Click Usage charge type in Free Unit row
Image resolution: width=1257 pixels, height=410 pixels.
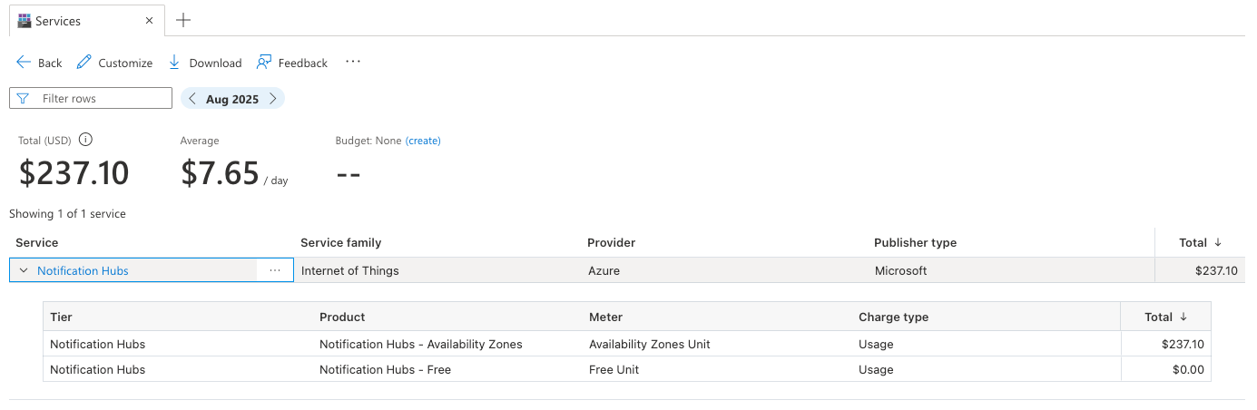(876, 369)
